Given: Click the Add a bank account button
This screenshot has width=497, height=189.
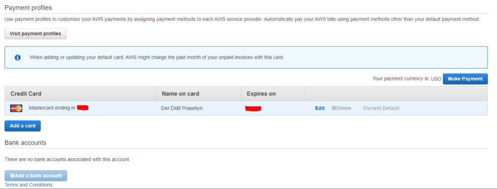Looking at the screenshot, I should pyautogui.click(x=36, y=176).
